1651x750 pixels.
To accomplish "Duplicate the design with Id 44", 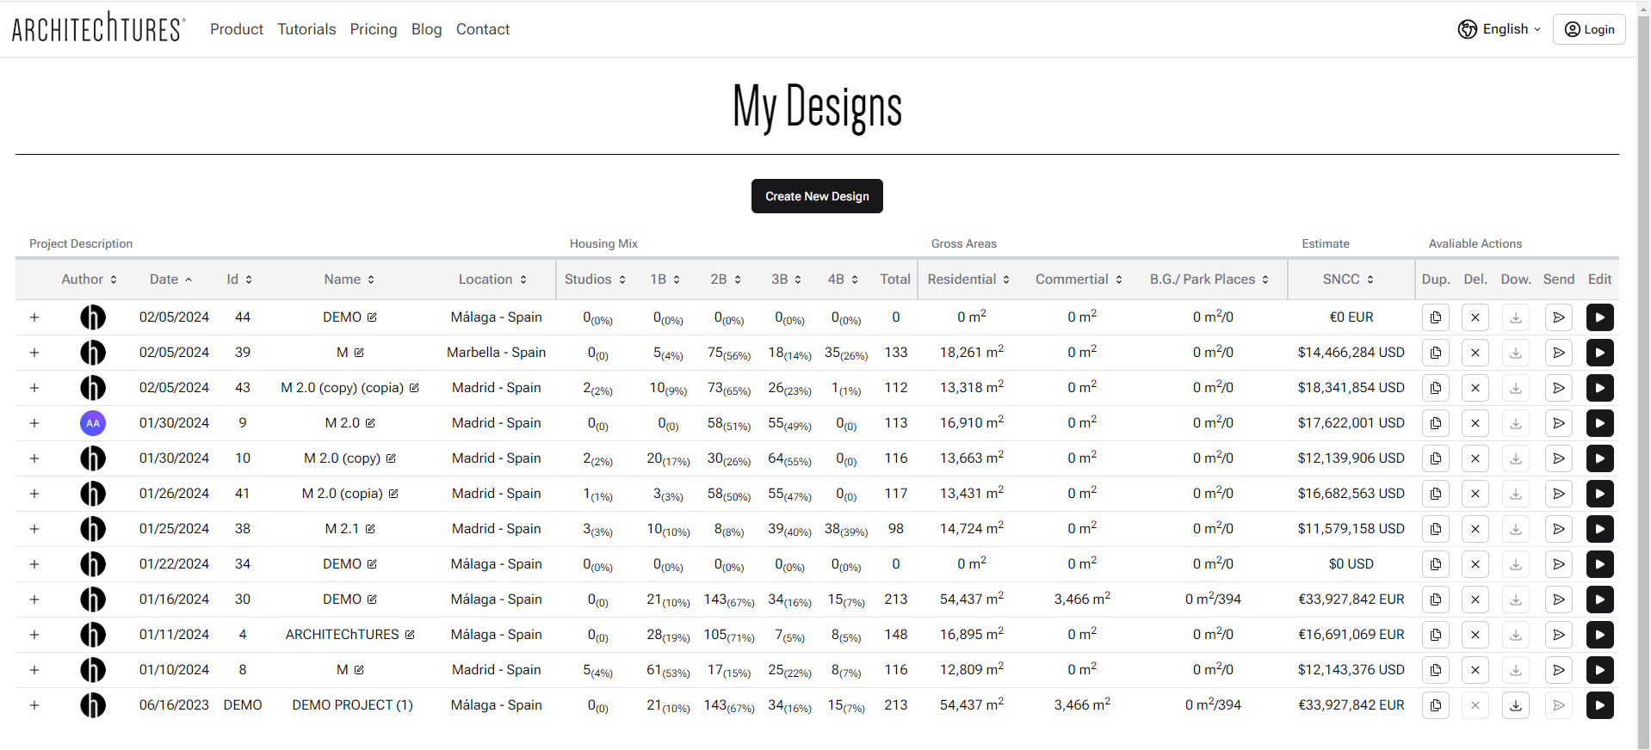I will click(x=1435, y=317).
